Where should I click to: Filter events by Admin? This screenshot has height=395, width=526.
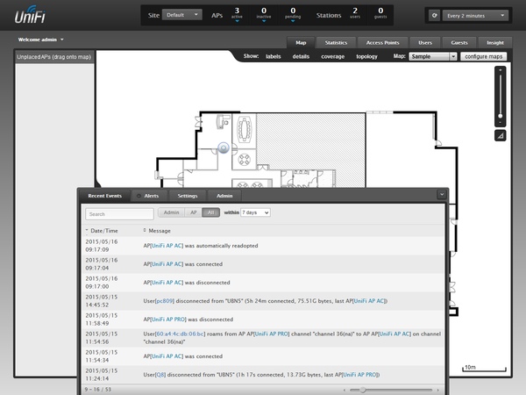(171, 212)
